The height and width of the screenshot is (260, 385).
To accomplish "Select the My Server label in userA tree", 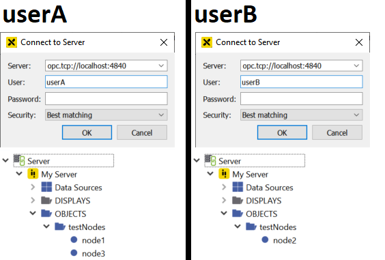I will click(59, 174).
